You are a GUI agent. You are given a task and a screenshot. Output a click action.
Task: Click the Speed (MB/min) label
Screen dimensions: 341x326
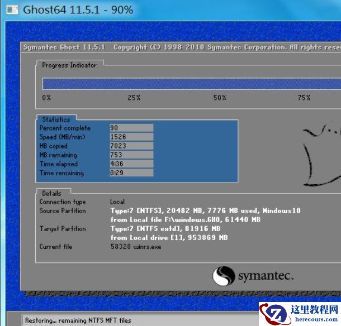click(x=62, y=137)
